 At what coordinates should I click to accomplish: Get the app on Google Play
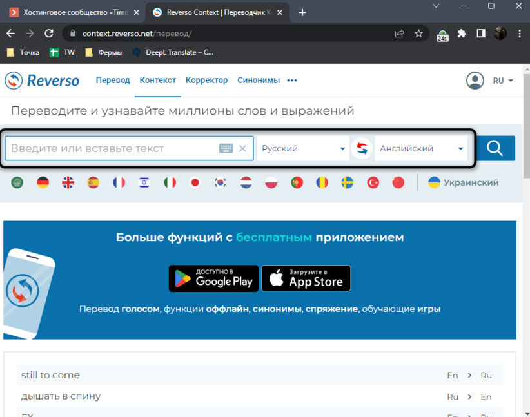point(213,278)
